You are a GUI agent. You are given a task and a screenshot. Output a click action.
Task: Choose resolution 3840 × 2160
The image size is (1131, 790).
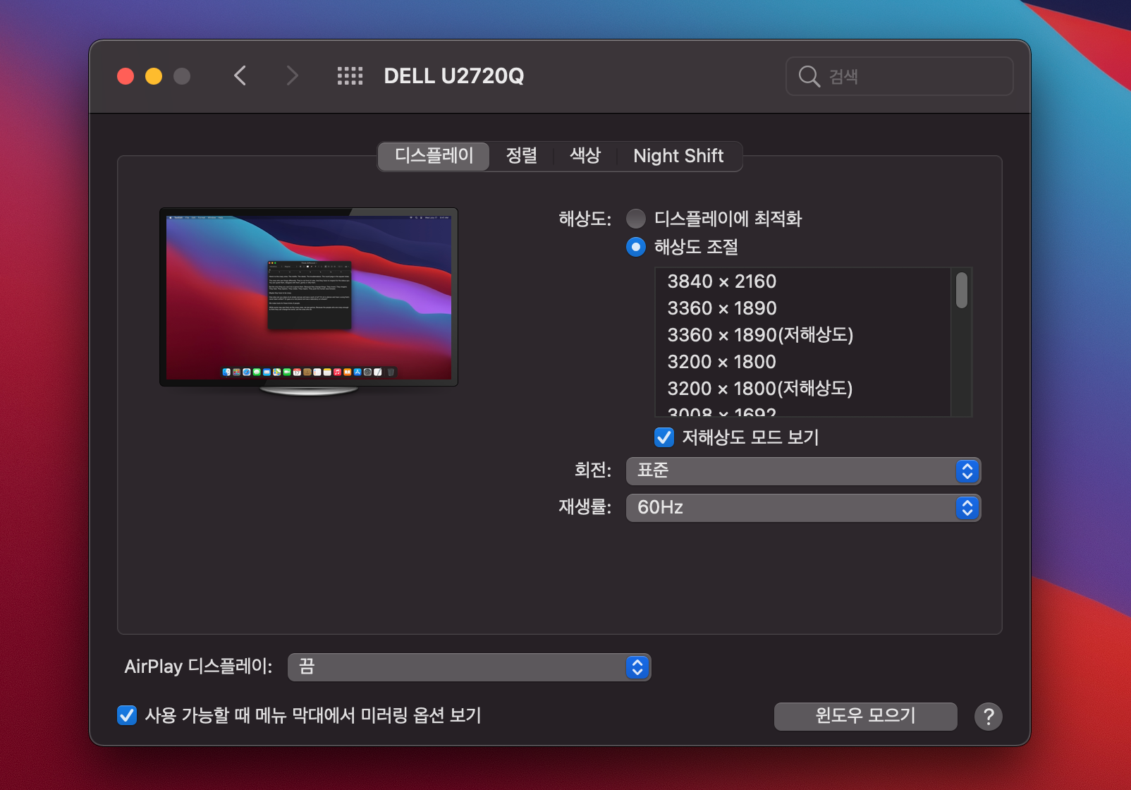click(802, 281)
